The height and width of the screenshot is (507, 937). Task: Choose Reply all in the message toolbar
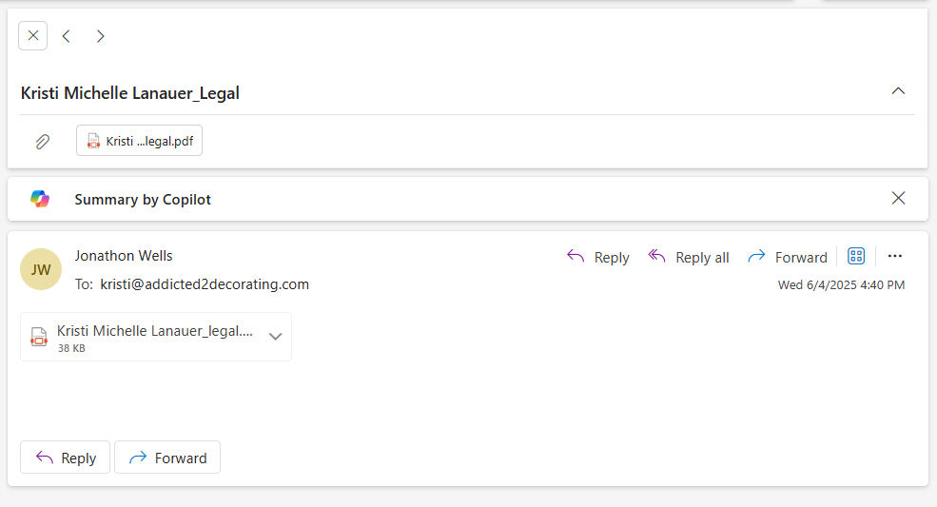[689, 257]
